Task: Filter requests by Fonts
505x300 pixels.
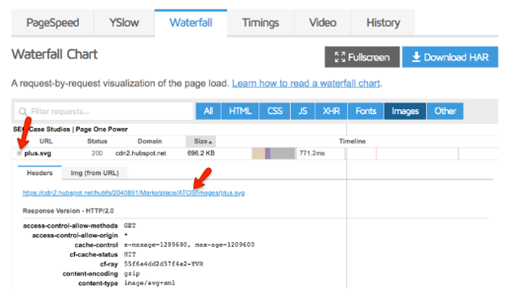Action: tap(366, 111)
